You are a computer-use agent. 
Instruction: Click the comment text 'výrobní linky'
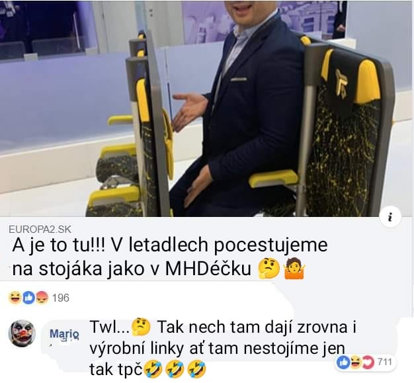136,349
